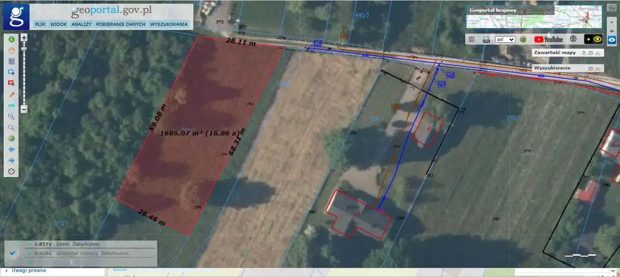Open the ANALIZY menu
The image size is (620, 277).
pos(81,24)
